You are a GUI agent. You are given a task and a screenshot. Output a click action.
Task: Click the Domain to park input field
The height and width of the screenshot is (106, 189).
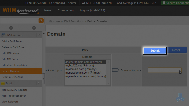coord(165,70)
